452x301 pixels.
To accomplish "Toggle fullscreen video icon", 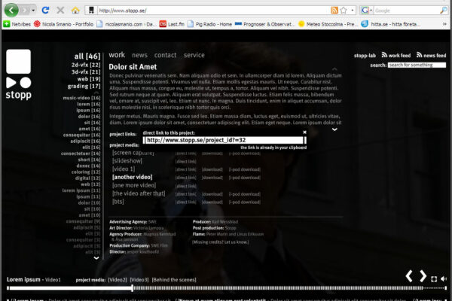I will click(x=434, y=279).
